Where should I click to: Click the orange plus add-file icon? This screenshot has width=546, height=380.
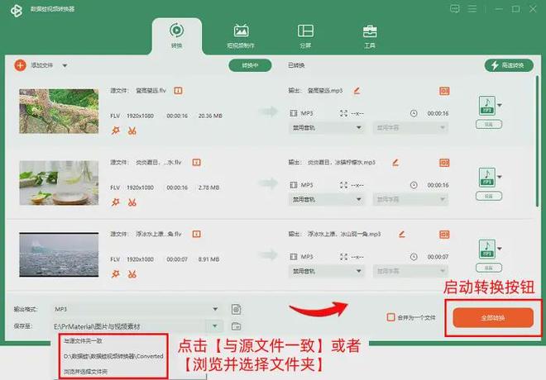click(20, 65)
